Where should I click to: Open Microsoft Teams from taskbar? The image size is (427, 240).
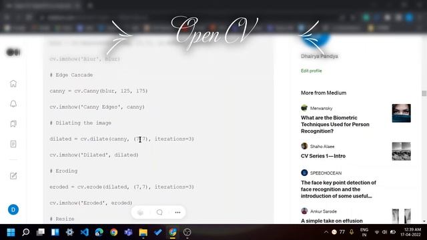coord(128,233)
